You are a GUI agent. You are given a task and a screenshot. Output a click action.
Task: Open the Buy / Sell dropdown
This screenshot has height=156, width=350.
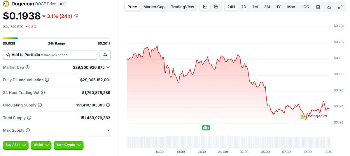(15, 145)
